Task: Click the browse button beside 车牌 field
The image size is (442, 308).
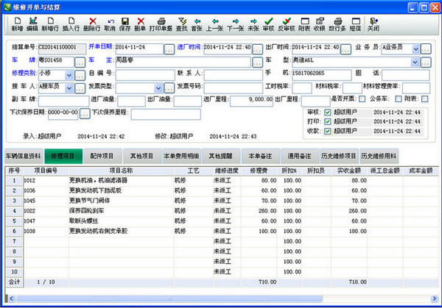Action: (x=80, y=61)
